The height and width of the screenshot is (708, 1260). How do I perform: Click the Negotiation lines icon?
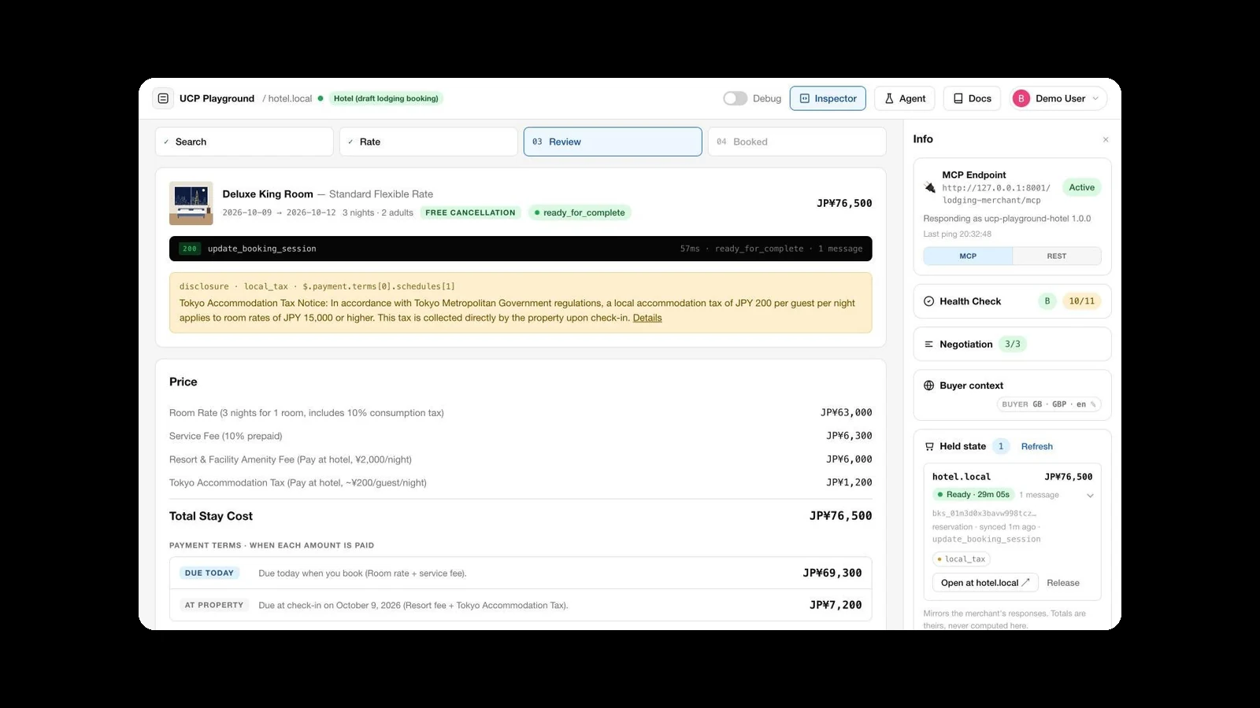(x=928, y=345)
